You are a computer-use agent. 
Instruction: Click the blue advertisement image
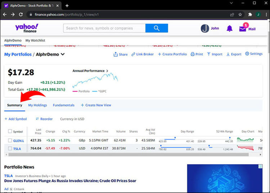(225, 179)
